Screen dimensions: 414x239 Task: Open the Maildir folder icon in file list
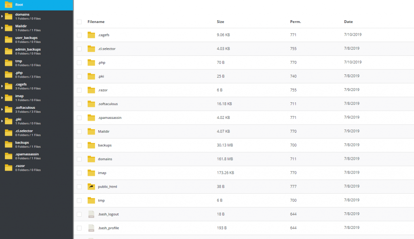coord(91,131)
